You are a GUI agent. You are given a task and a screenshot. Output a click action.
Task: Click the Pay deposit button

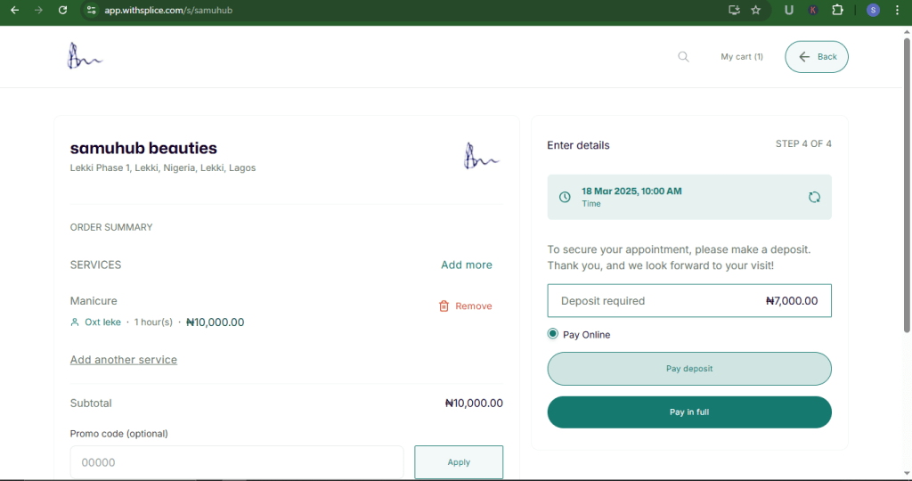click(689, 369)
